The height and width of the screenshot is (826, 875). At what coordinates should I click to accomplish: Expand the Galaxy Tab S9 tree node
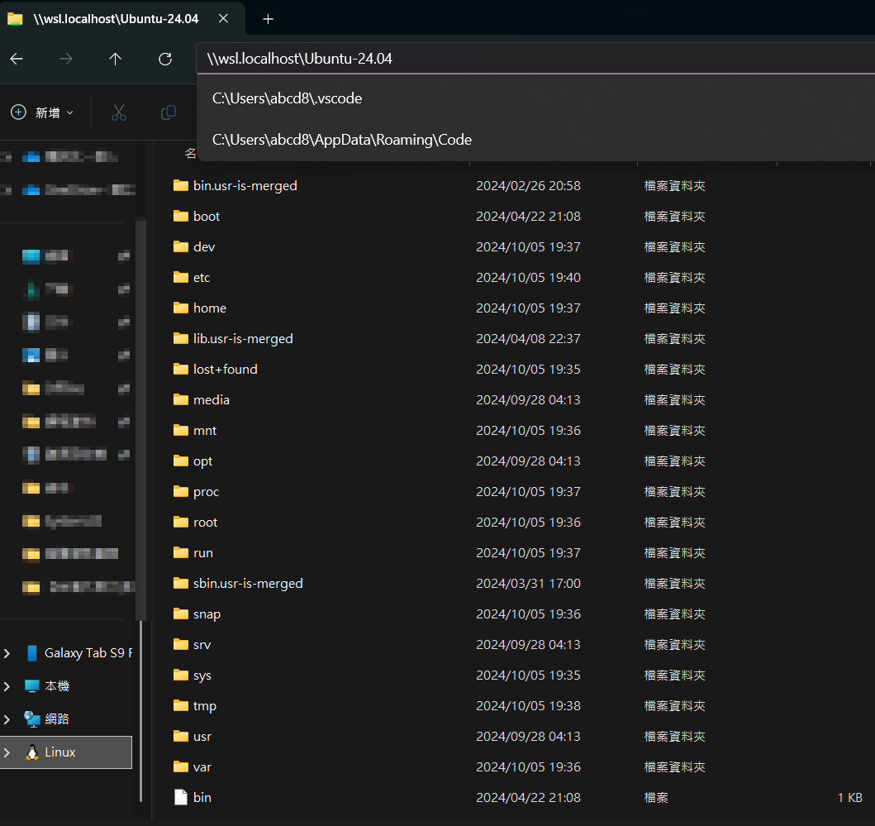pyautogui.click(x=7, y=653)
